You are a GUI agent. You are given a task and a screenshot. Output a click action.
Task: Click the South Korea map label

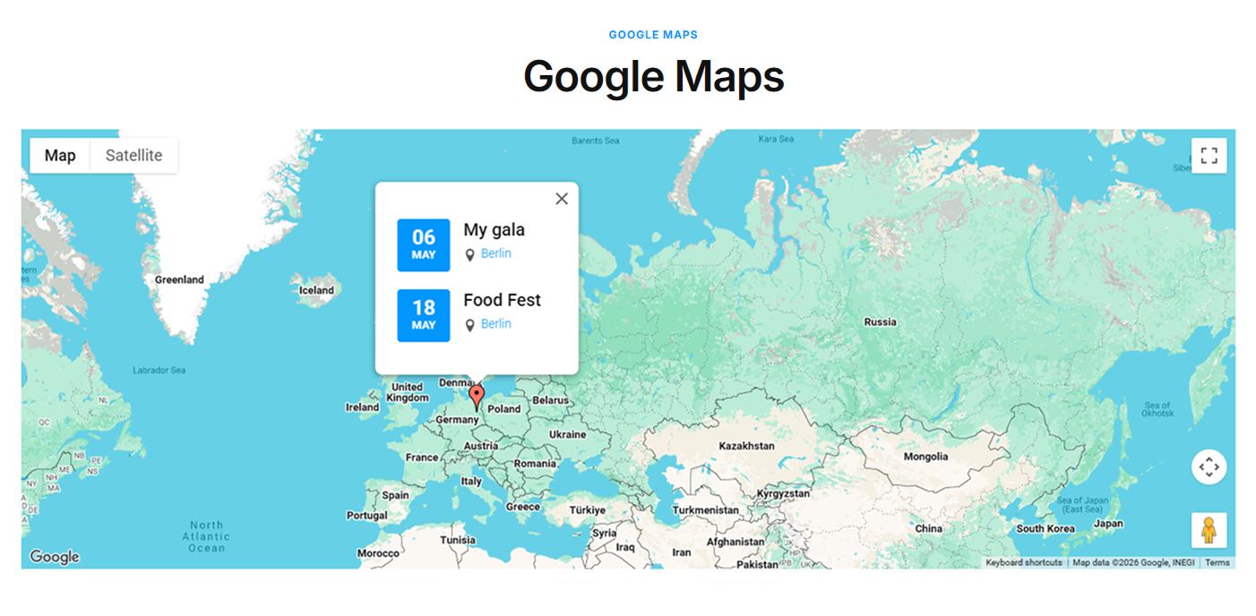[x=1045, y=528]
